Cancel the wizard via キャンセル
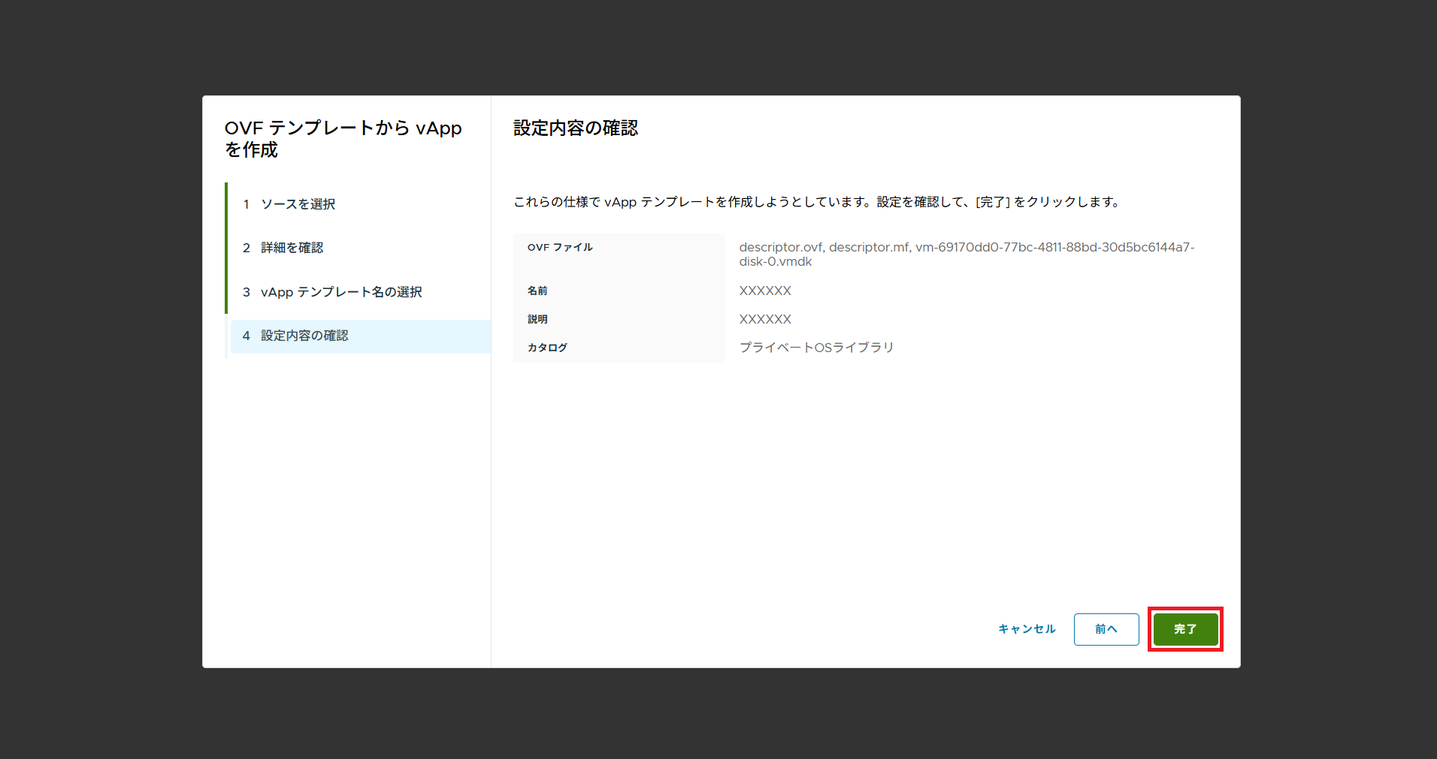 click(1027, 629)
